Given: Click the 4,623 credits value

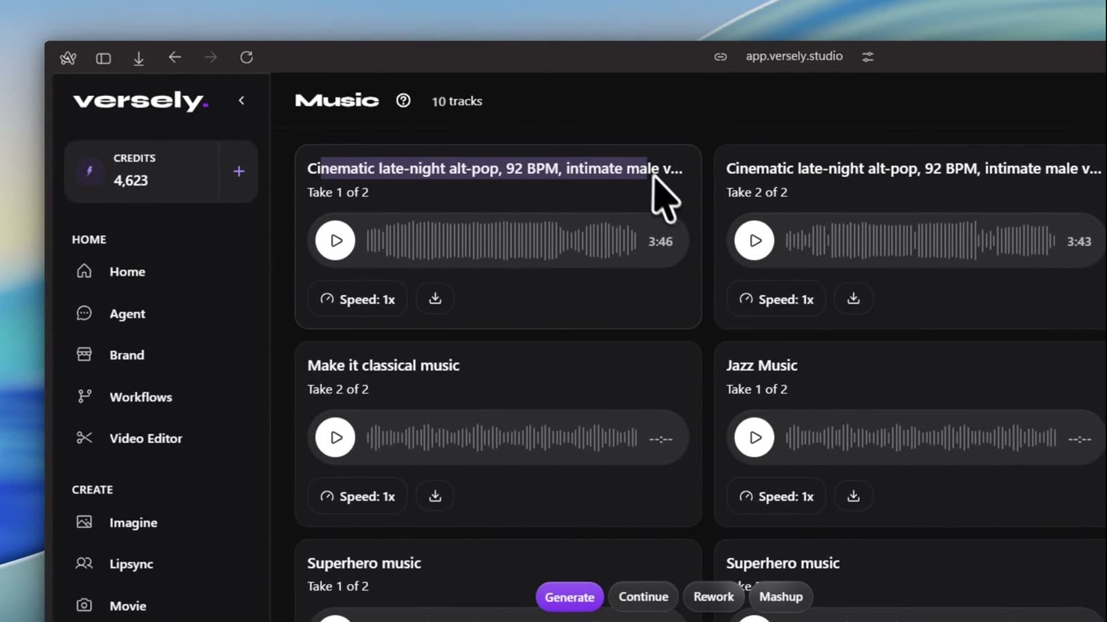Looking at the screenshot, I should pos(131,180).
